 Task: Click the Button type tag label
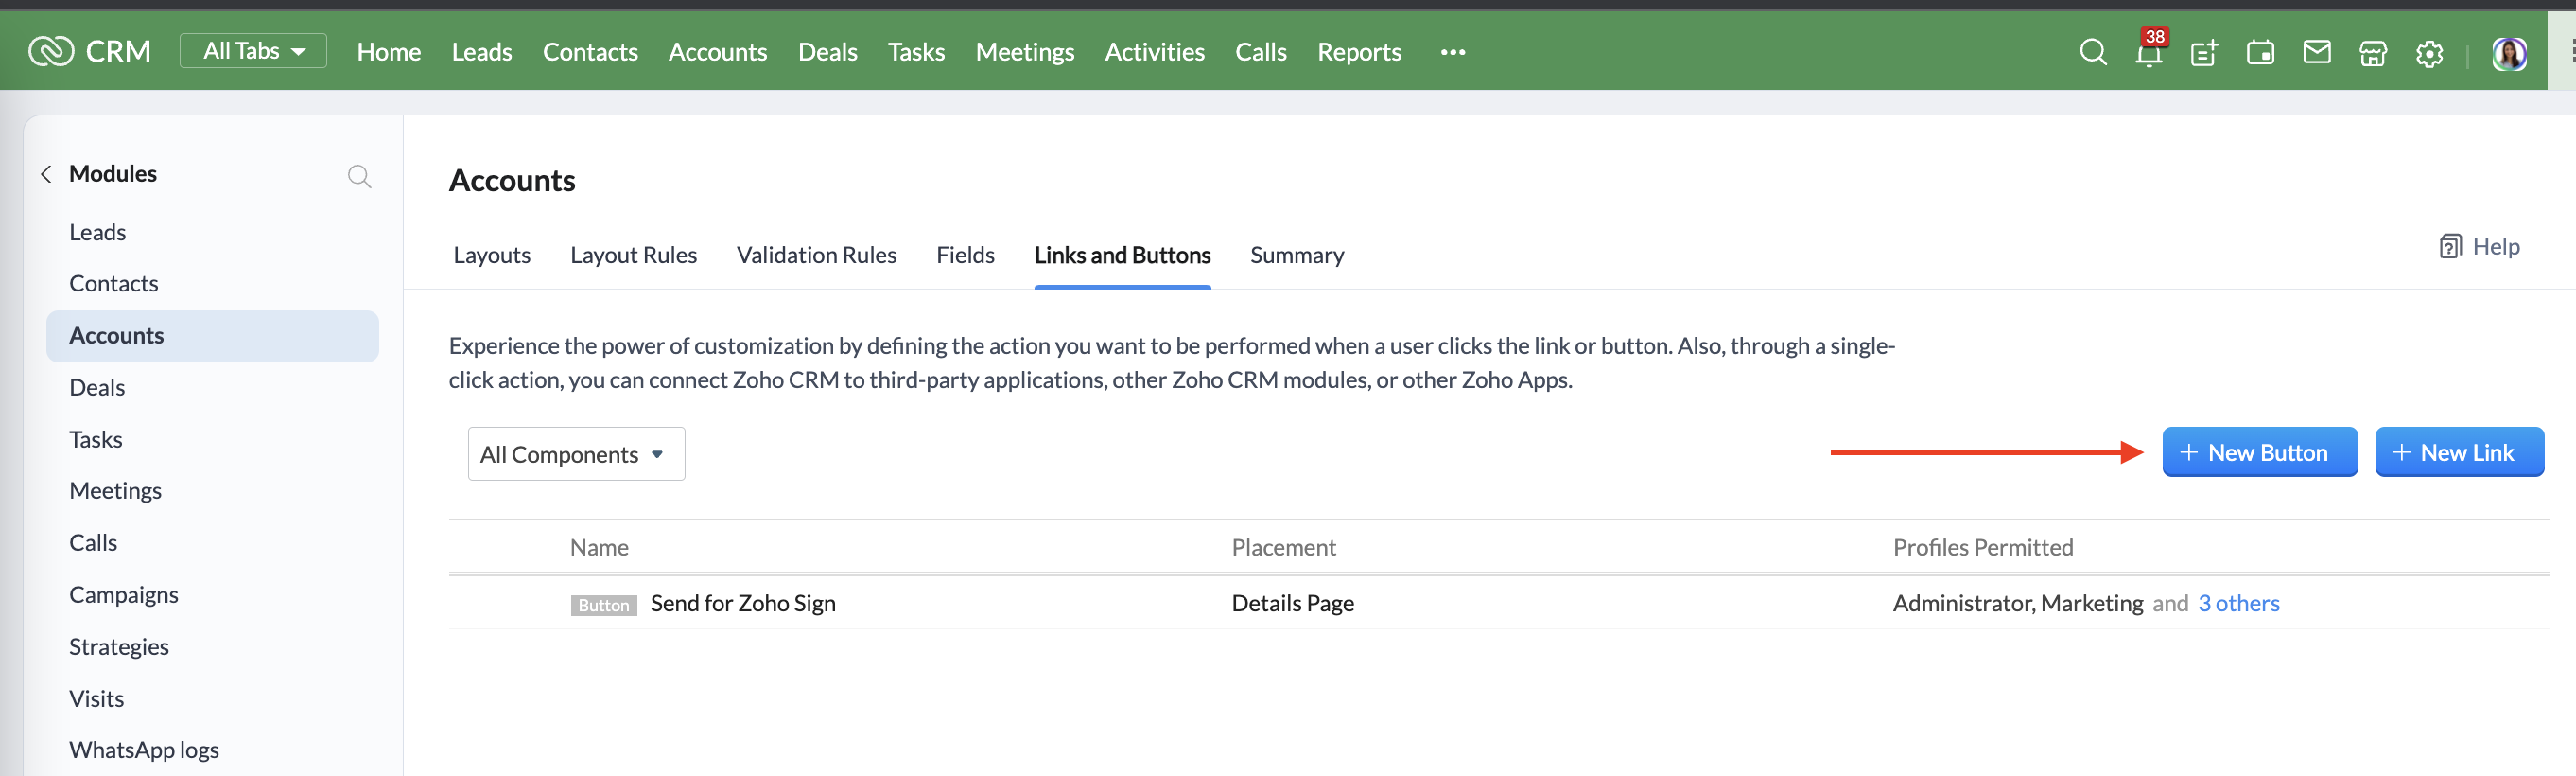[x=603, y=606]
